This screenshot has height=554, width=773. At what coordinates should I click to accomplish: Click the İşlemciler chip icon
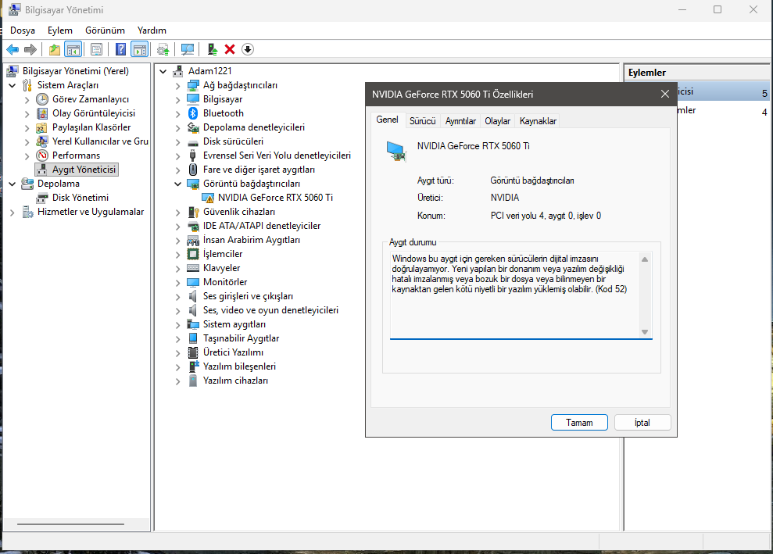coord(193,254)
